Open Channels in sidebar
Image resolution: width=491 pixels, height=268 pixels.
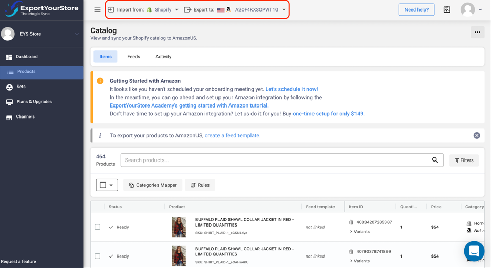tap(41, 116)
